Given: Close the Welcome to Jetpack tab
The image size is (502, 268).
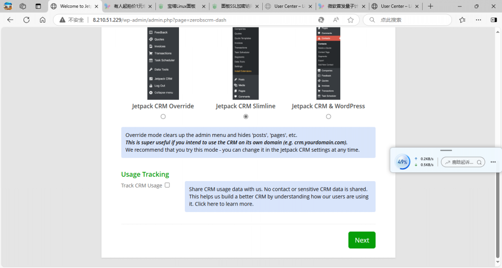Looking at the screenshot, I should (x=97, y=6).
